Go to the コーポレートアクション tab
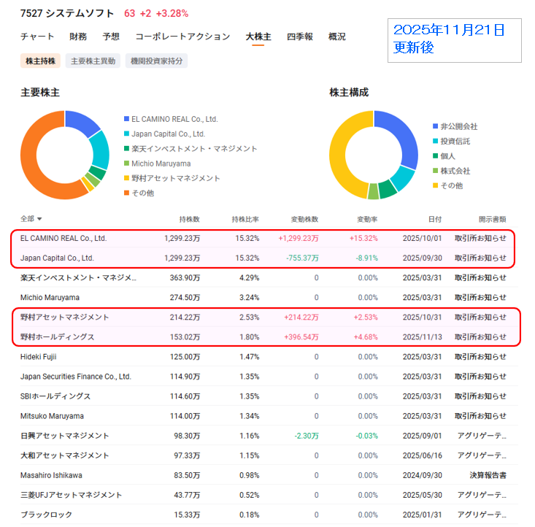 pyautogui.click(x=182, y=36)
